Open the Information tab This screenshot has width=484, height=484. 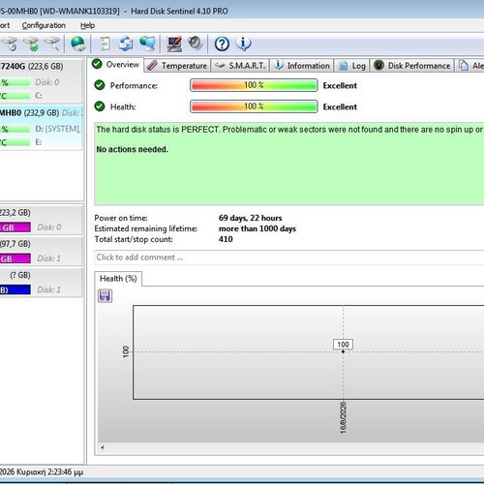[302, 66]
